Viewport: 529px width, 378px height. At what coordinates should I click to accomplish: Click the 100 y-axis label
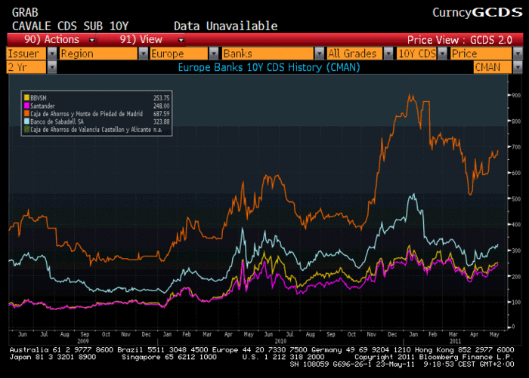click(516, 303)
